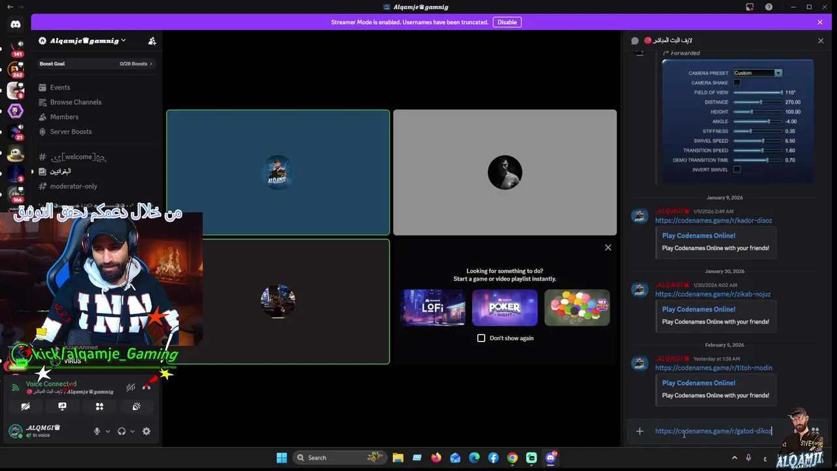Show hidden system tray icons

734,458
